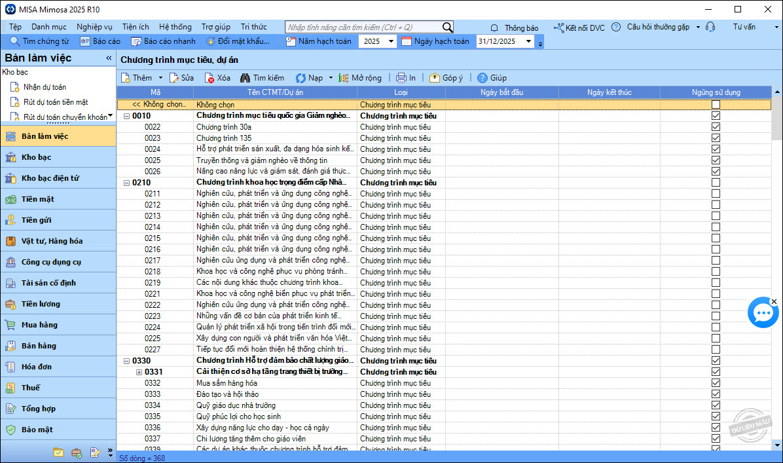783x463 pixels.
Task: Check Ngừng sử dụng for code 0211
Action: pyautogui.click(x=716, y=194)
